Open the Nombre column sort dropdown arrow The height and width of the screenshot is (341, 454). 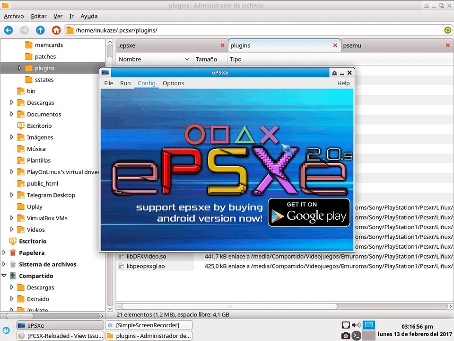[187, 59]
